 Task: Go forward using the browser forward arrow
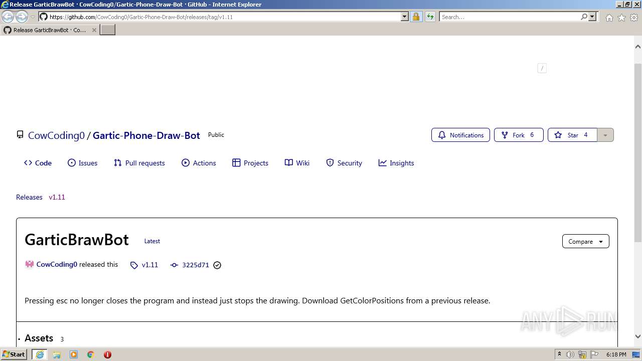22,17
